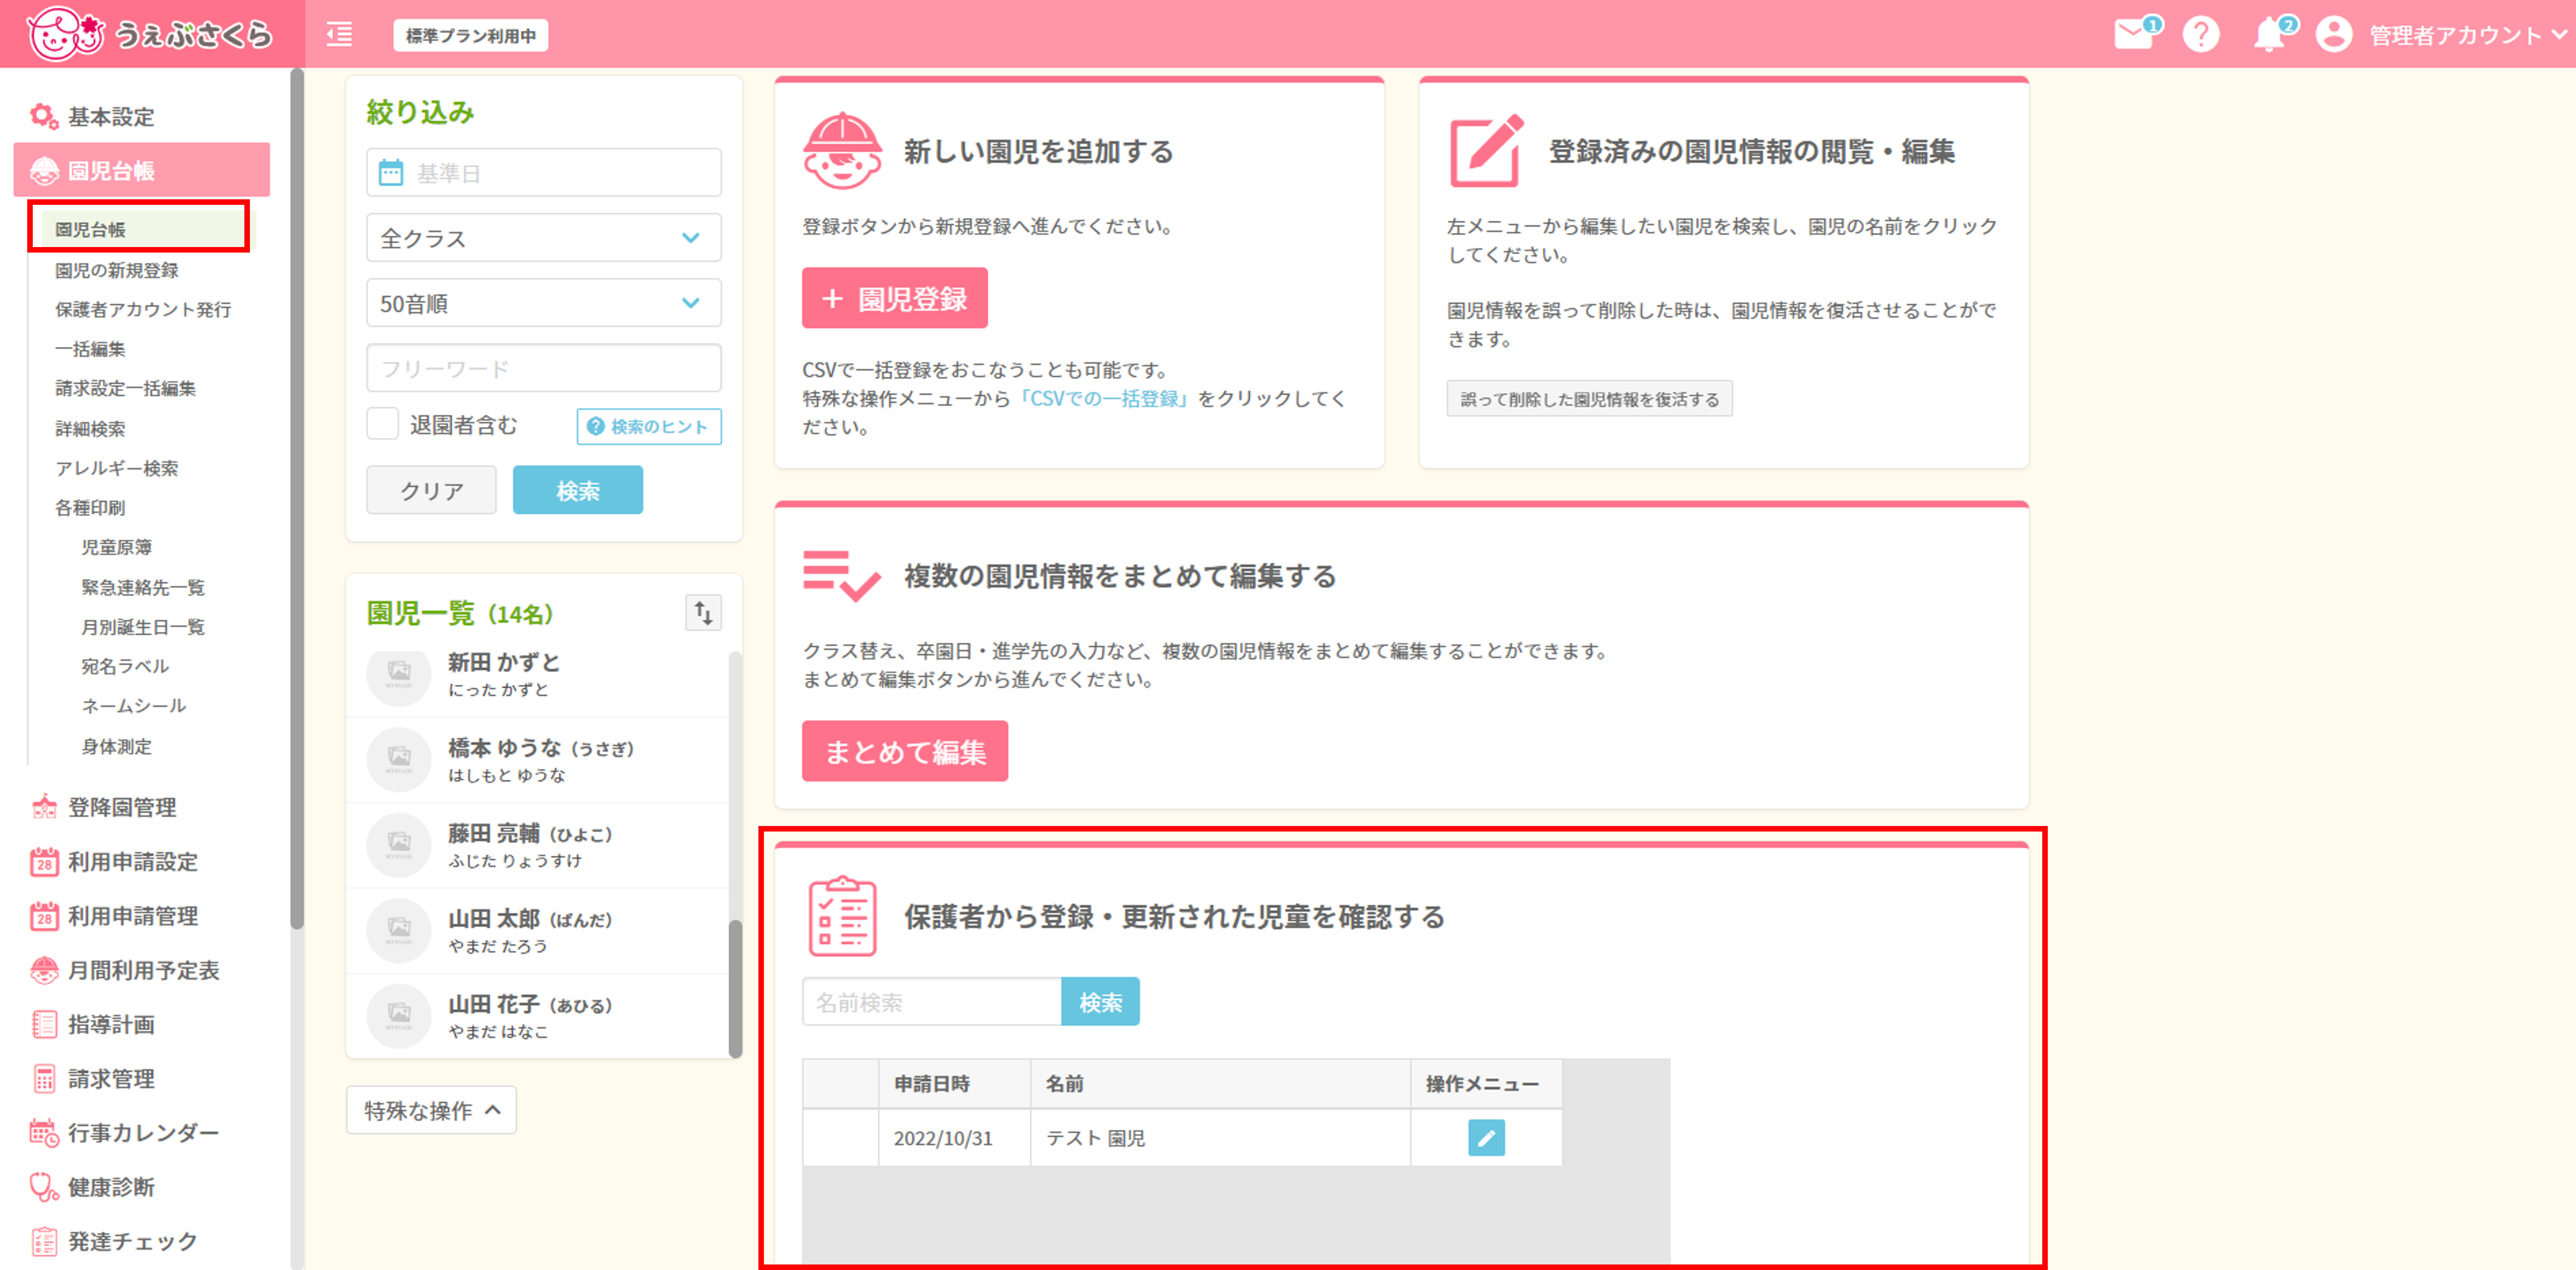
Task: Open the help question mark icon
Action: 2201,35
